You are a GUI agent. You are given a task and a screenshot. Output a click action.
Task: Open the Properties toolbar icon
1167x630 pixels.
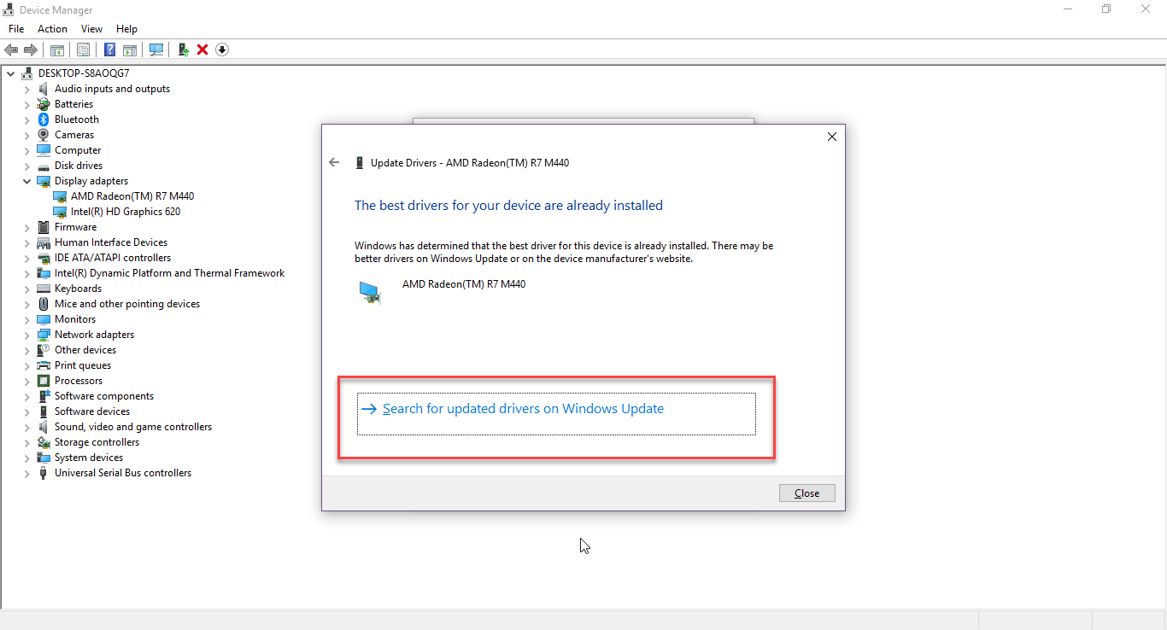[83, 50]
